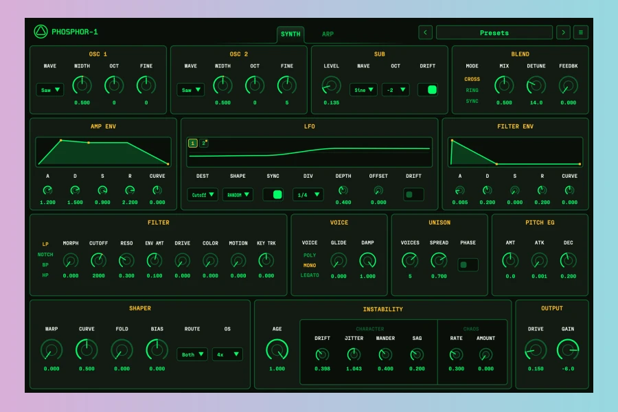
Task: Click the FILTER ENV decay knob
Action: 487,190
